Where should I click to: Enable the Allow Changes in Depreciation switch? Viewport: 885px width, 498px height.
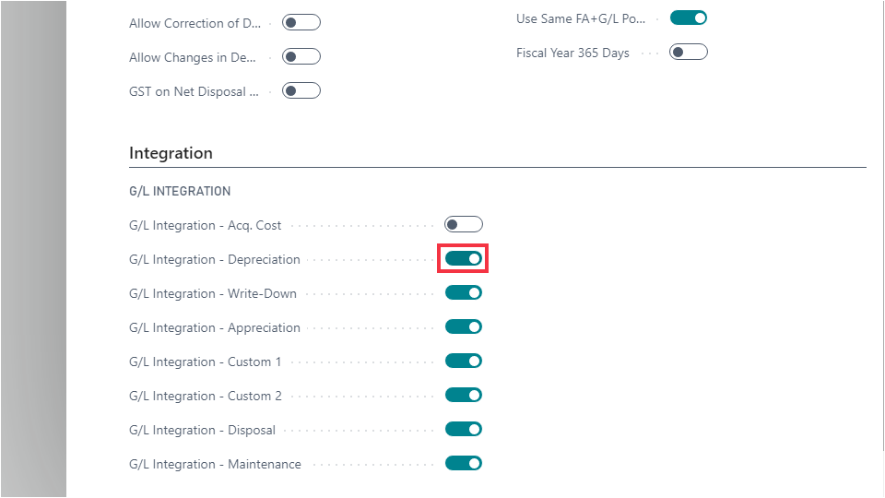coord(301,57)
